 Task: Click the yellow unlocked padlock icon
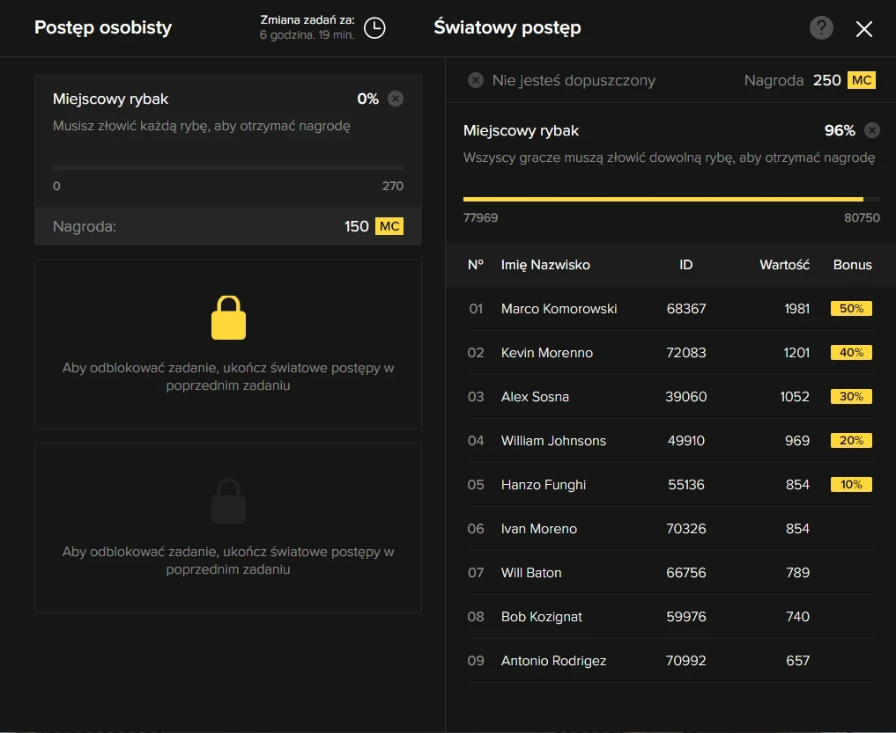pos(228,318)
